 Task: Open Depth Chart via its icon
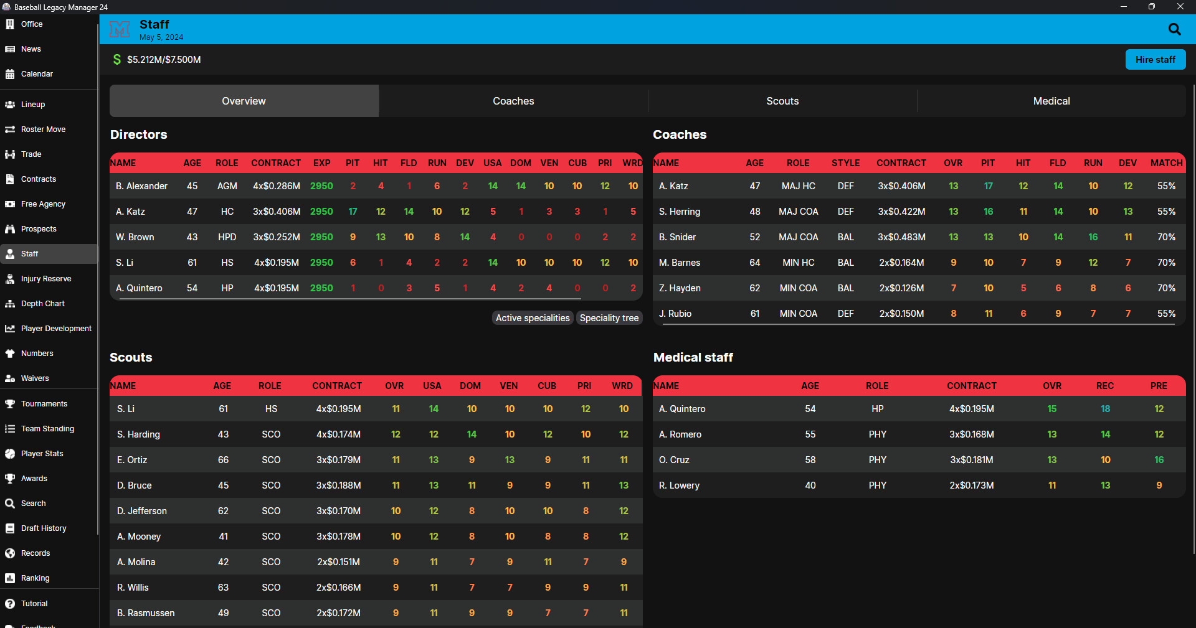pyautogui.click(x=10, y=304)
